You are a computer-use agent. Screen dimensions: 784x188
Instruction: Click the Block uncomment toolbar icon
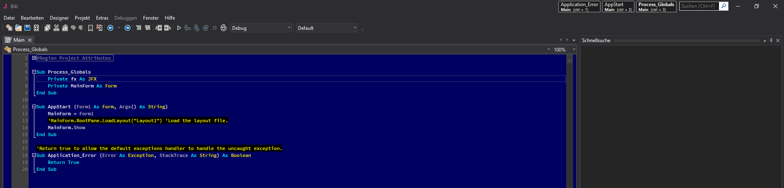click(x=148, y=28)
